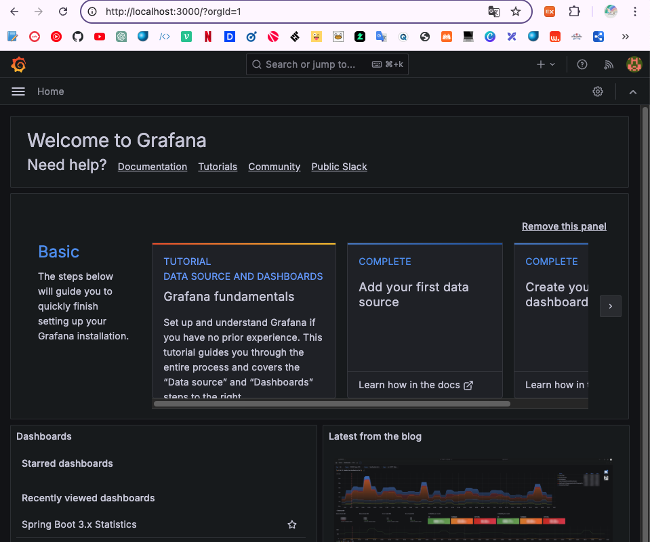Open the Community link
650x542 pixels.
(274, 167)
